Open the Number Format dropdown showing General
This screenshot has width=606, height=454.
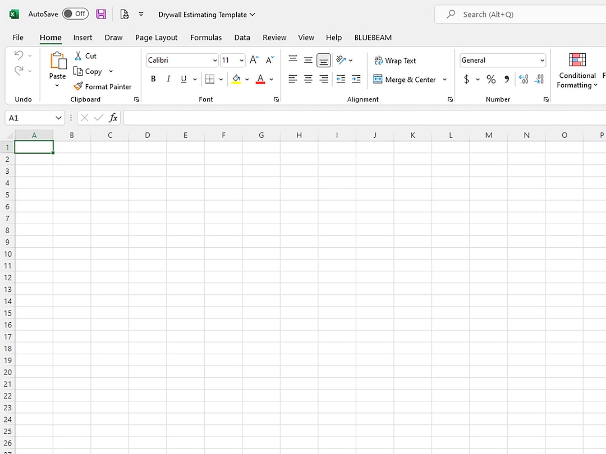point(541,60)
